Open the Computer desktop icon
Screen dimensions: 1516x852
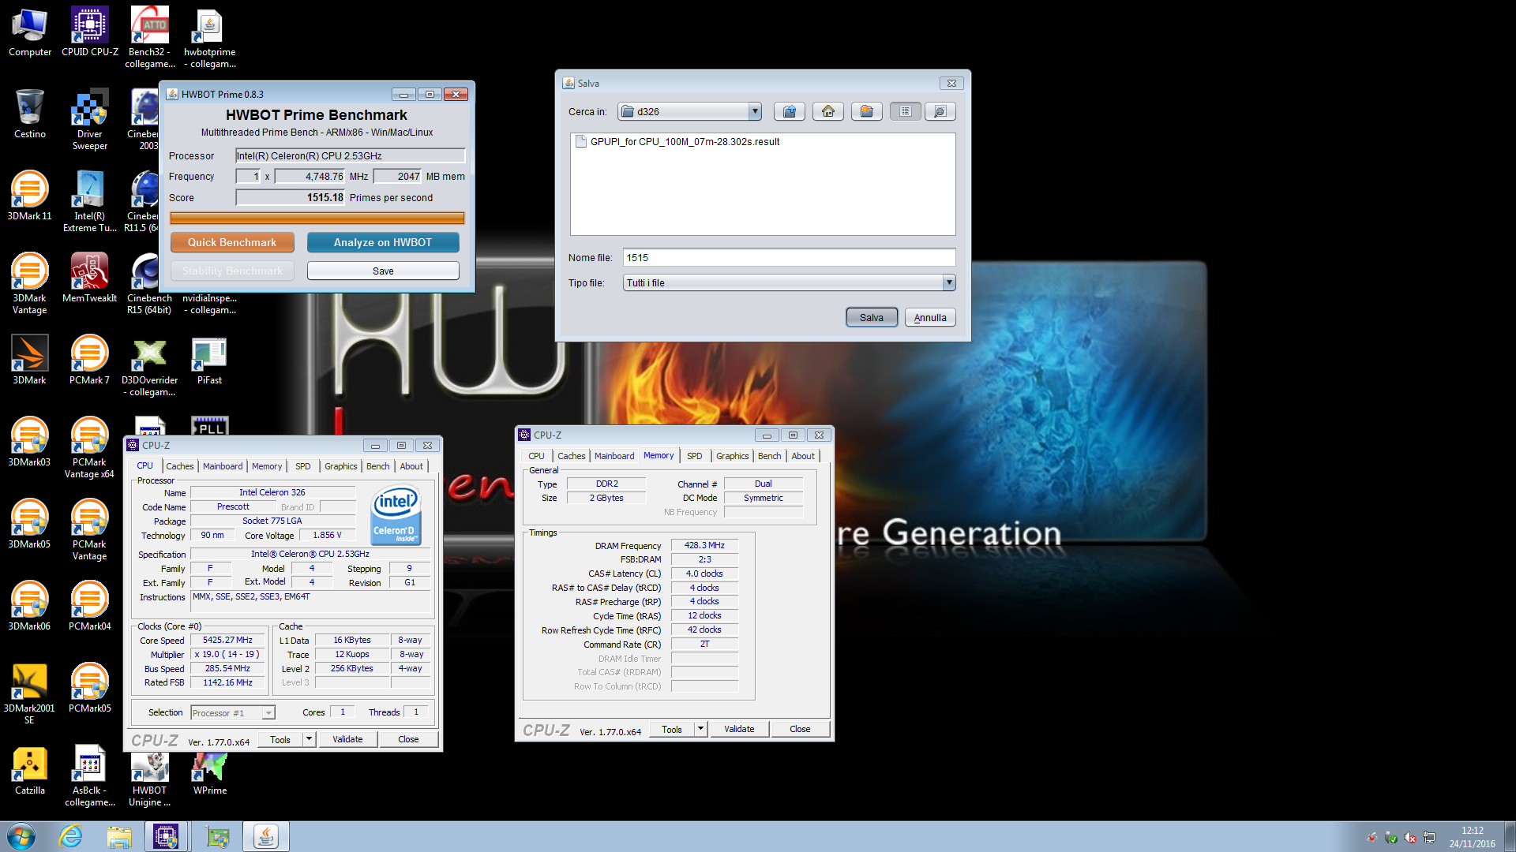[x=30, y=32]
